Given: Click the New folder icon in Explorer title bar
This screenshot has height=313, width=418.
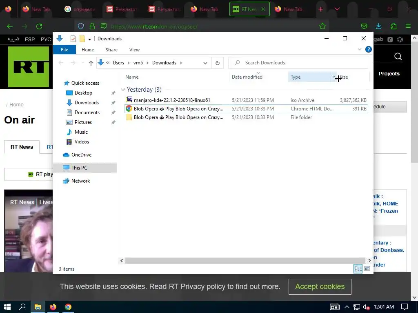Looking at the screenshot, I should pos(82,39).
